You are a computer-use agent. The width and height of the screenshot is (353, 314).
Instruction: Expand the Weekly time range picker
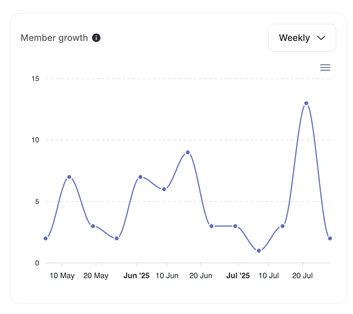[x=302, y=37]
